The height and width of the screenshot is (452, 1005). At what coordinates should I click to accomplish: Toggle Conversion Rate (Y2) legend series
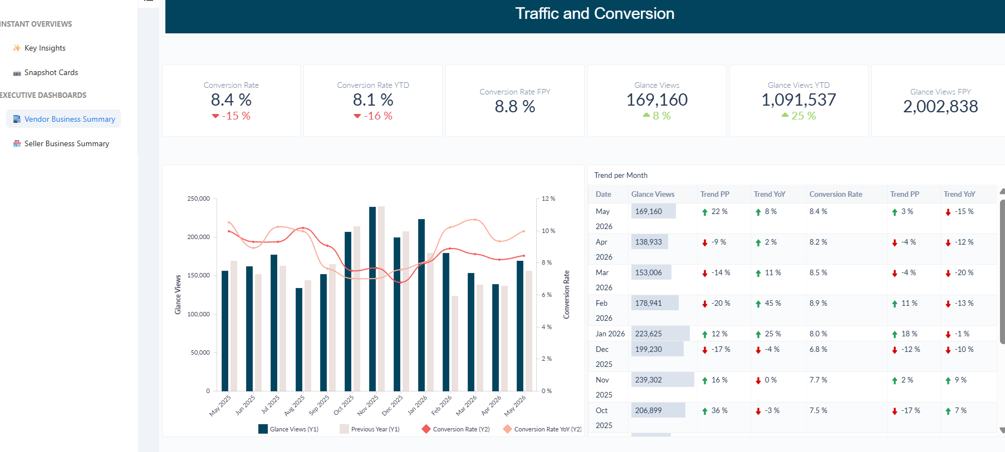click(x=456, y=429)
